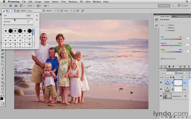Select the Path Selection tool
Screen dimensions: 191x119
pyautogui.click(x=3, y=75)
